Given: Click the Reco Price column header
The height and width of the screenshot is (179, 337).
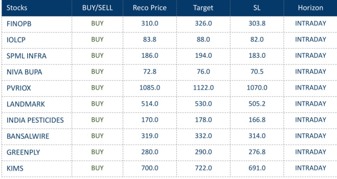Looking at the screenshot, I should coord(149,8).
